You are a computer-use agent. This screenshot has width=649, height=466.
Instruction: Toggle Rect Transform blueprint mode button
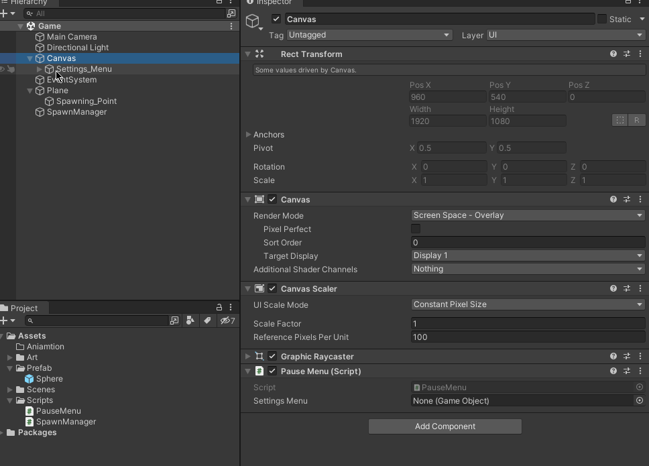tap(620, 120)
